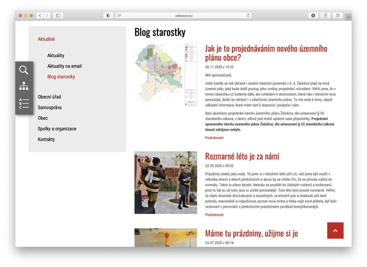Expand the Obecní úřad section

[x=49, y=97]
